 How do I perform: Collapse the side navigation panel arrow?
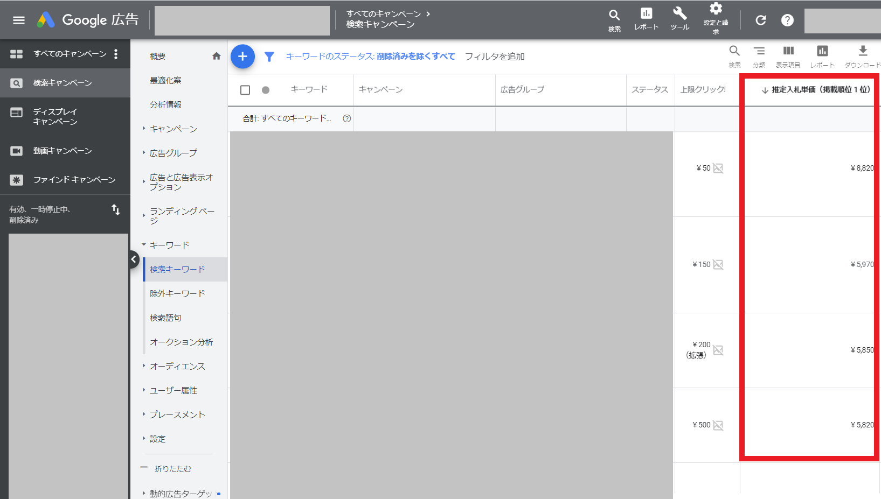pyautogui.click(x=134, y=259)
